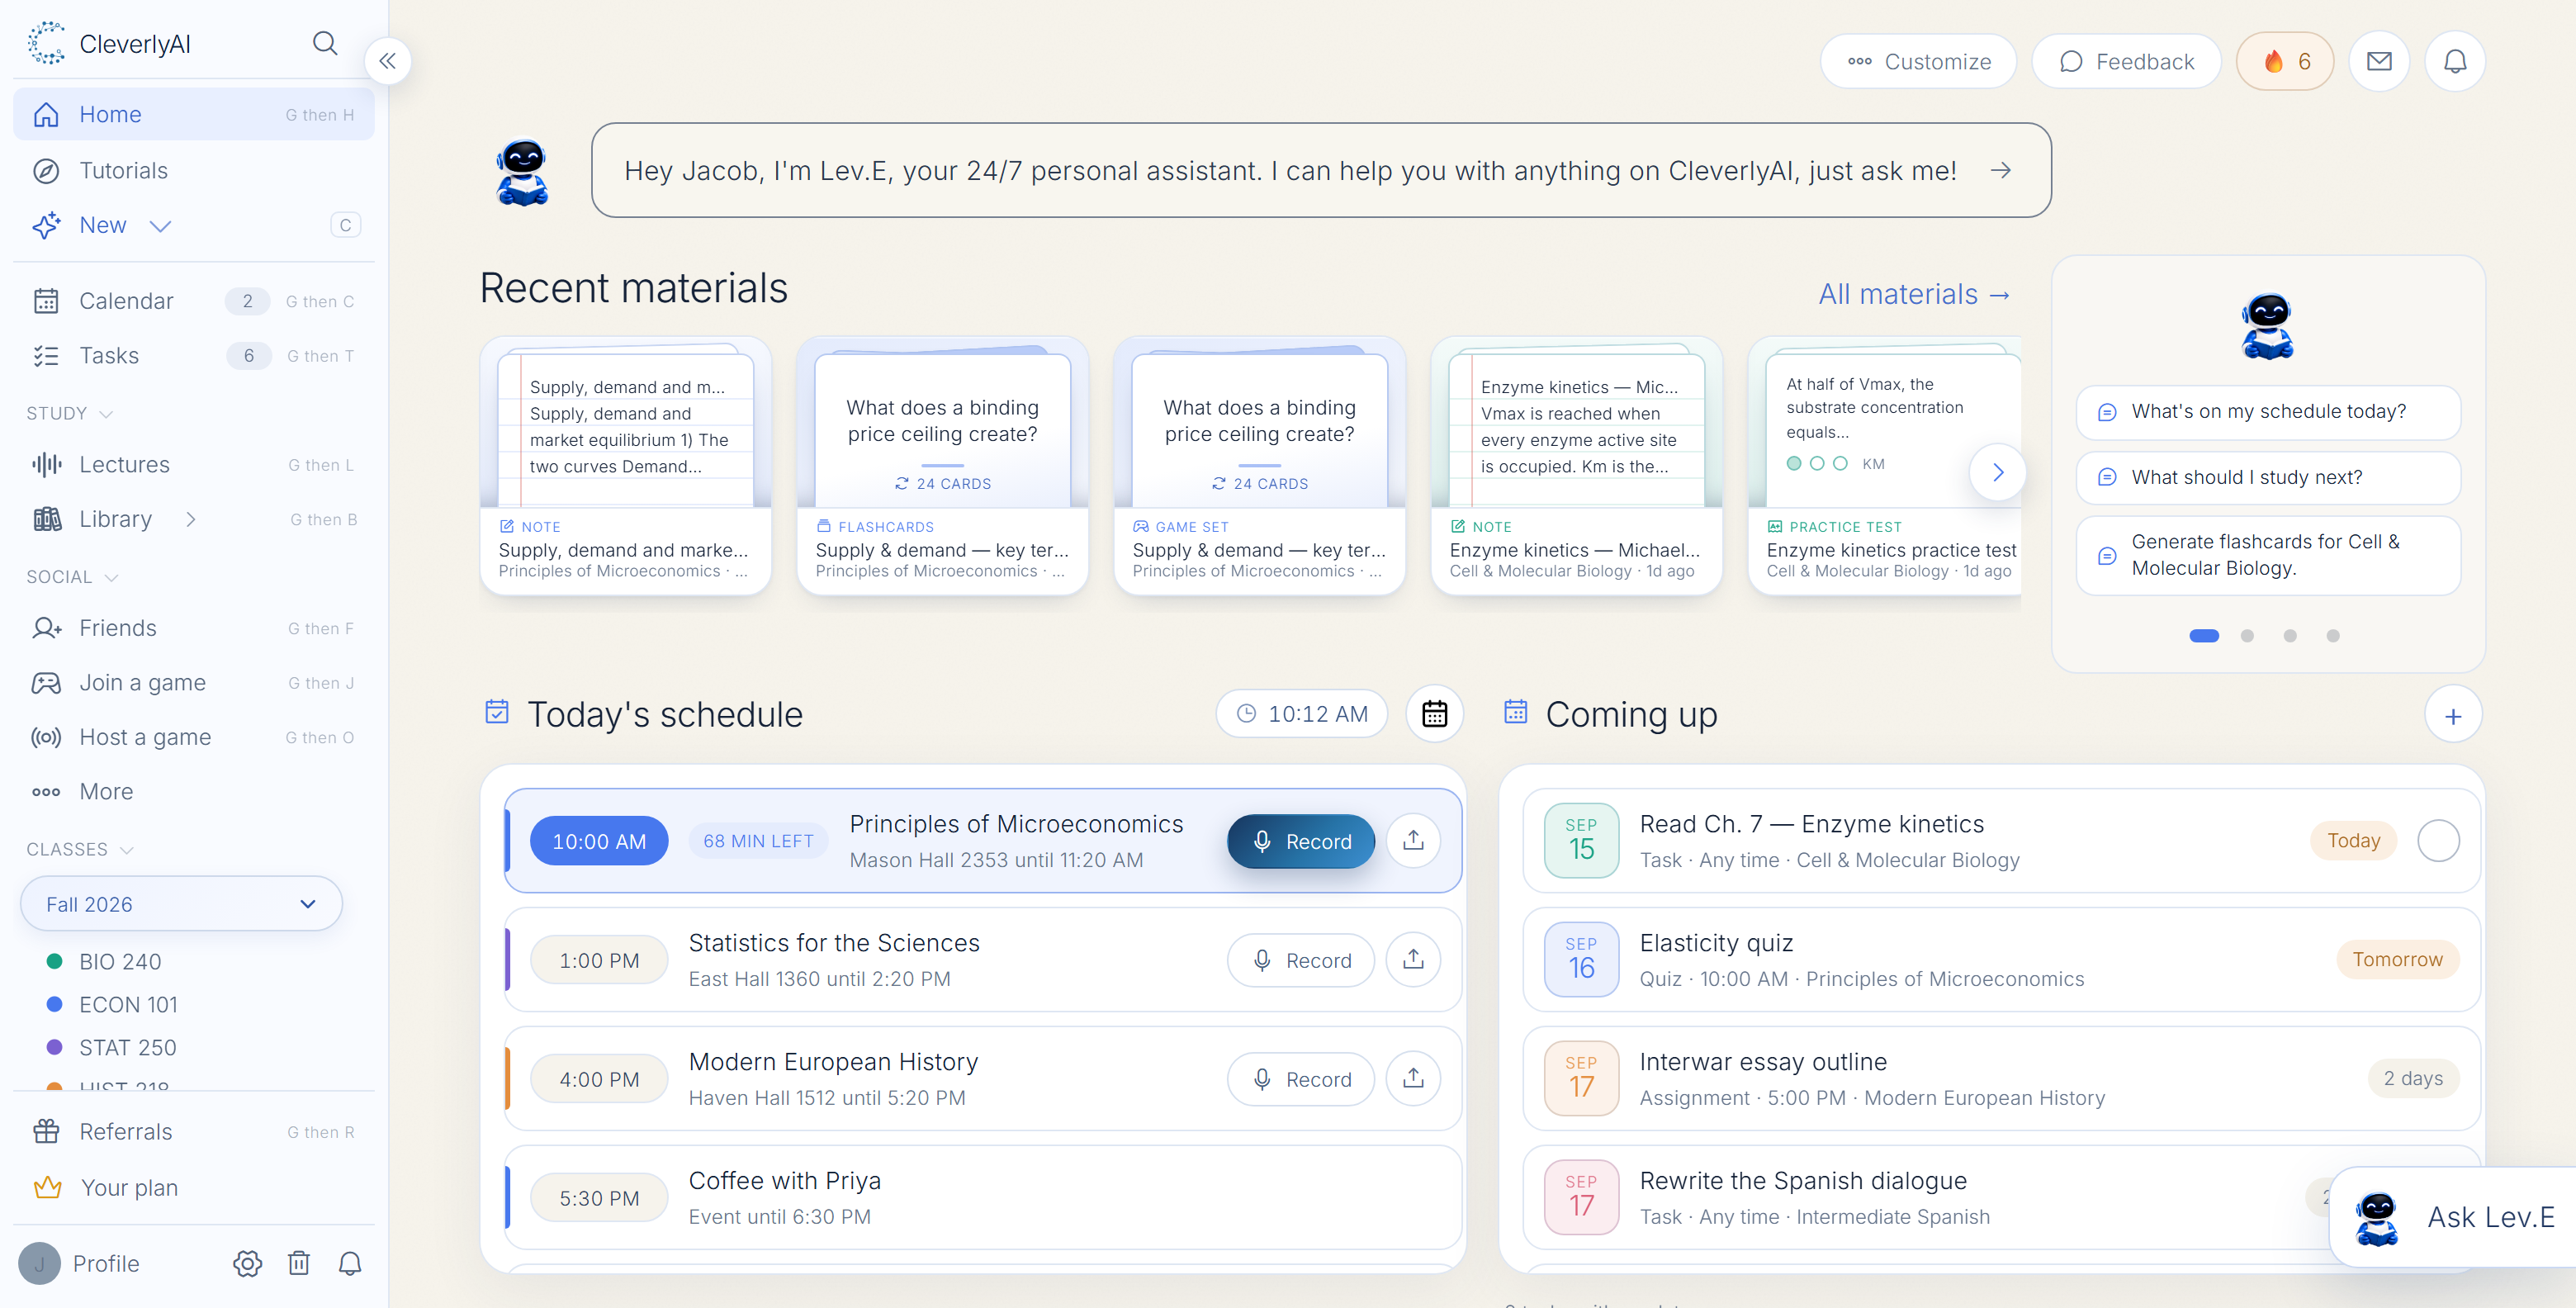Open Tutorials in sidebar
The height and width of the screenshot is (1308, 2576).
(x=193, y=170)
